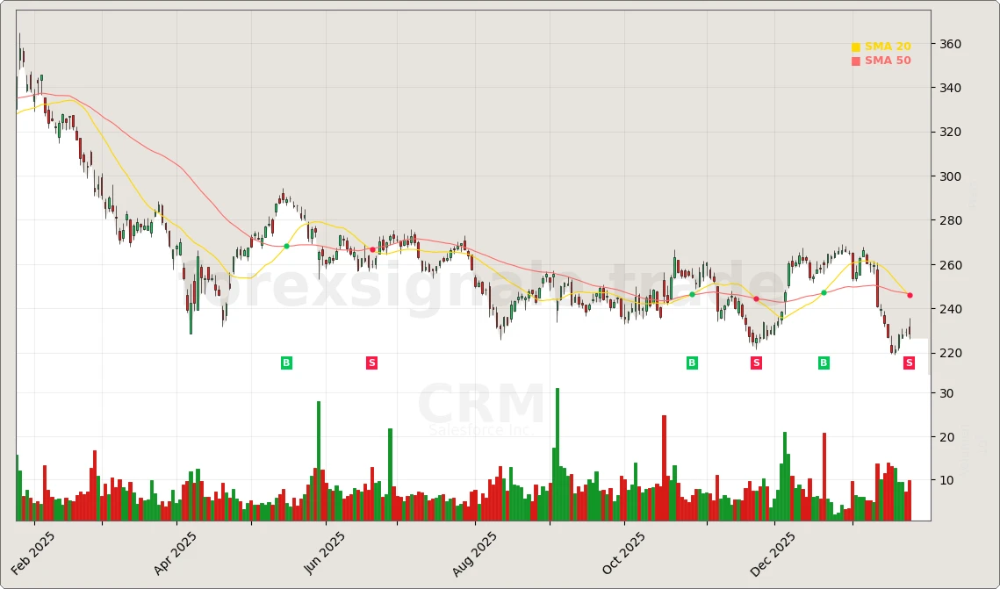Click the B buy badge below October
Image resolution: width=1000 pixels, height=589 pixels.
point(692,362)
